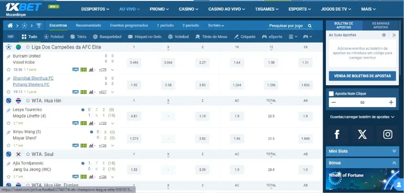The height and width of the screenshot is (193, 404).
Task: Click the trophy icon in breadcrumb
Action: click(x=39, y=26)
